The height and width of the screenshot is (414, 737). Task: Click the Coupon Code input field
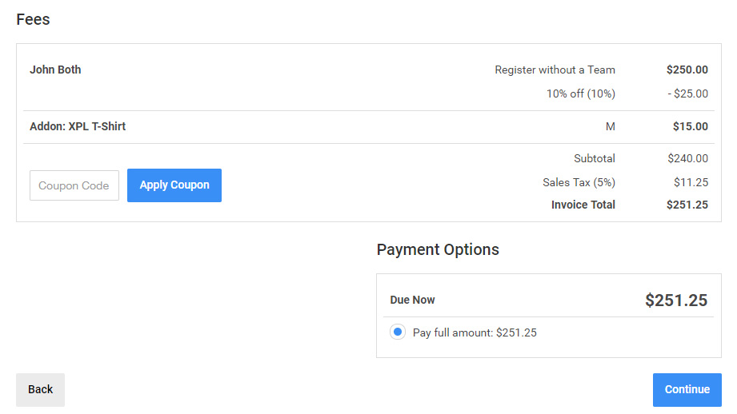(x=74, y=185)
